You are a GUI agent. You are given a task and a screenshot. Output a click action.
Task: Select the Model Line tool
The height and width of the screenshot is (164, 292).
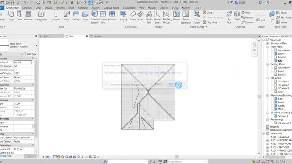point(157,17)
